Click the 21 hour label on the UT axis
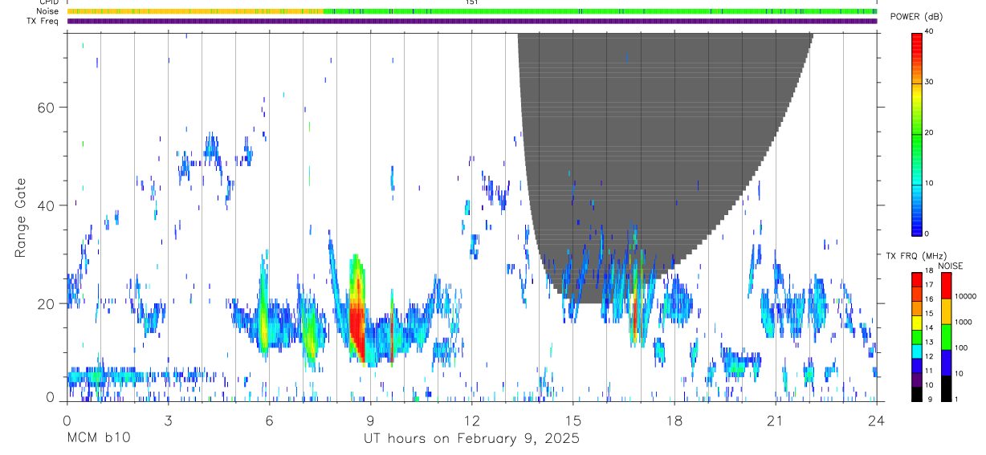Viewport: 986px width, 455px height. click(x=776, y=420)
